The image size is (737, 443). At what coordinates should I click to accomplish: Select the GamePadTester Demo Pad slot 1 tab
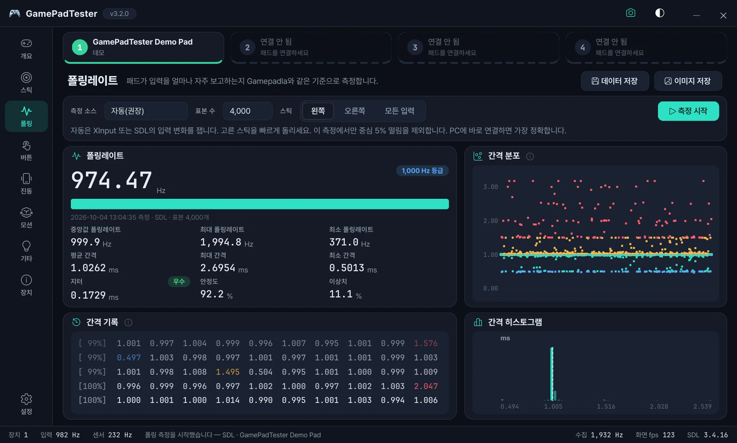point(143,47)
